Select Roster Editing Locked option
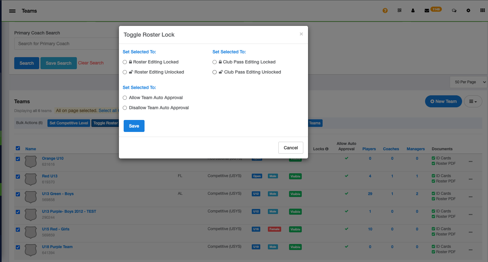 [125, 62]
